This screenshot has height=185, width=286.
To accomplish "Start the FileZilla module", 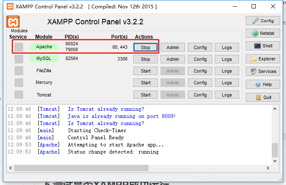I will [x=146, y=71].
